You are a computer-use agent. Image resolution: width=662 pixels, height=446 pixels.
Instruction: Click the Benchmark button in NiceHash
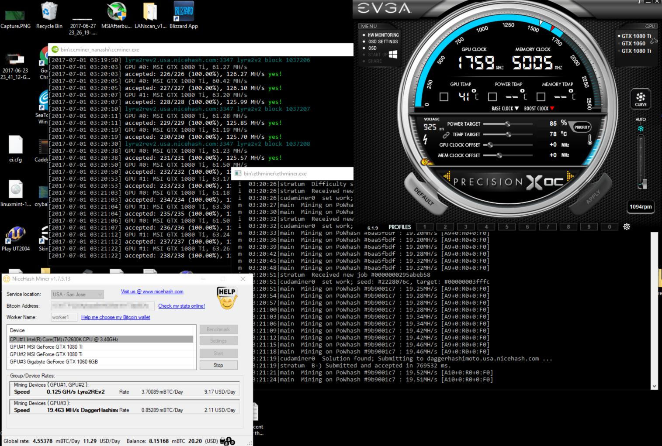(x=218, y=329)
